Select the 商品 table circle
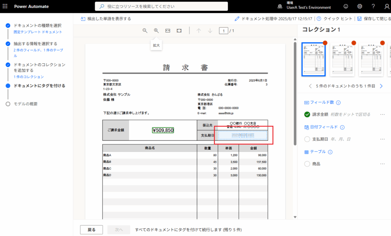Viewport: 391px width, 236px height. pyautogui.click(x=307, y=164)
